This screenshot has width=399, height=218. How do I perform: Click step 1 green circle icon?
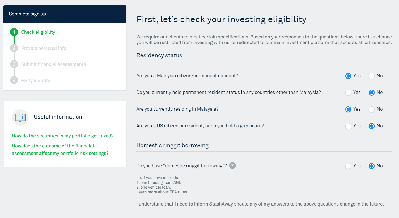pyautogui.click(x=14, y=32)
